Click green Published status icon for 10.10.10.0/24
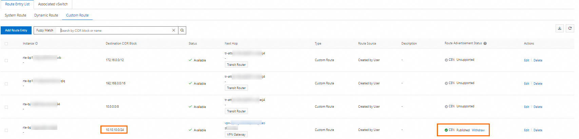 pyautogui.click(x=446, y=130)
